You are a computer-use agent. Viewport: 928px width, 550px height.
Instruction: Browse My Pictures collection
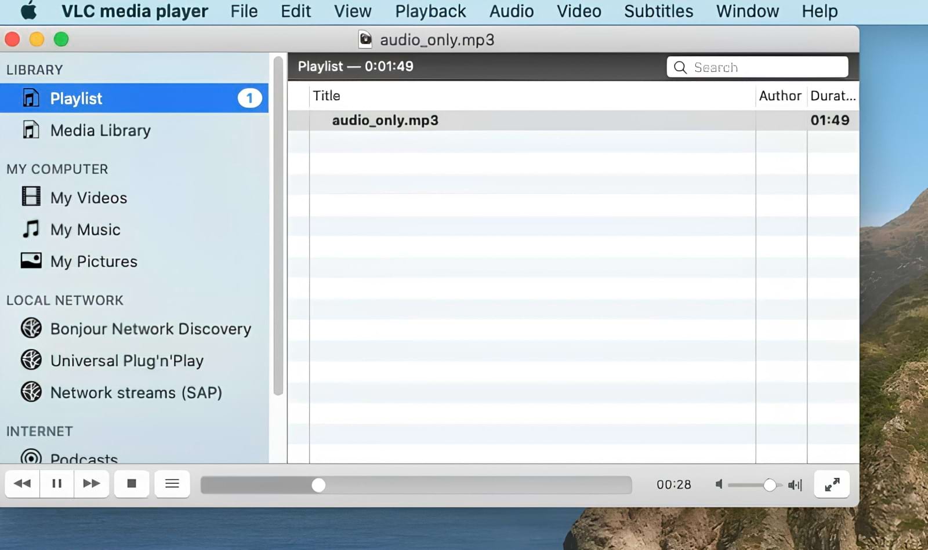93,261
